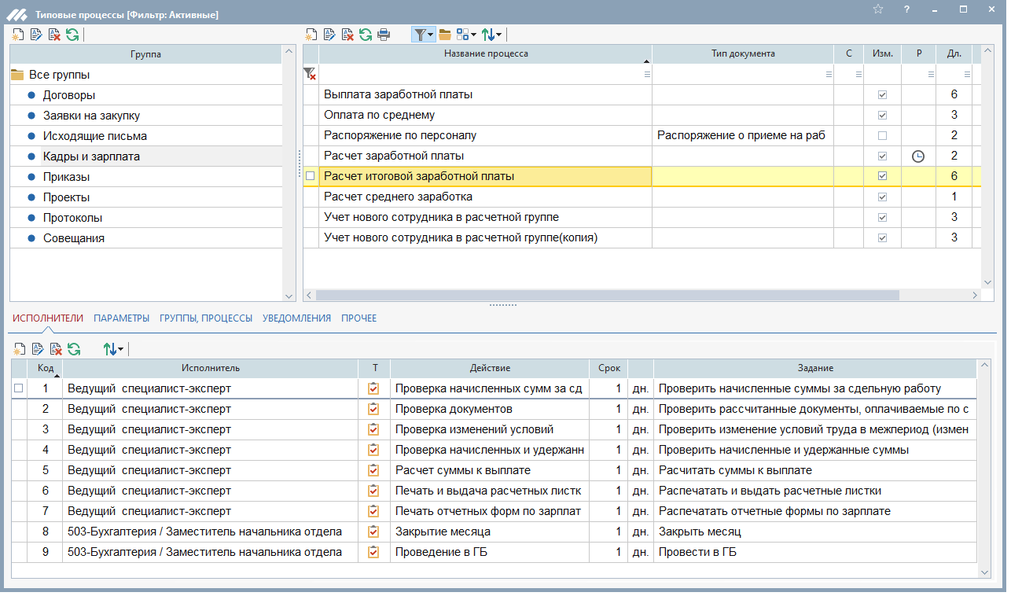Click the folder icon beside Все группы
Screen dimensions: 1011x596
tap(17, 75)
